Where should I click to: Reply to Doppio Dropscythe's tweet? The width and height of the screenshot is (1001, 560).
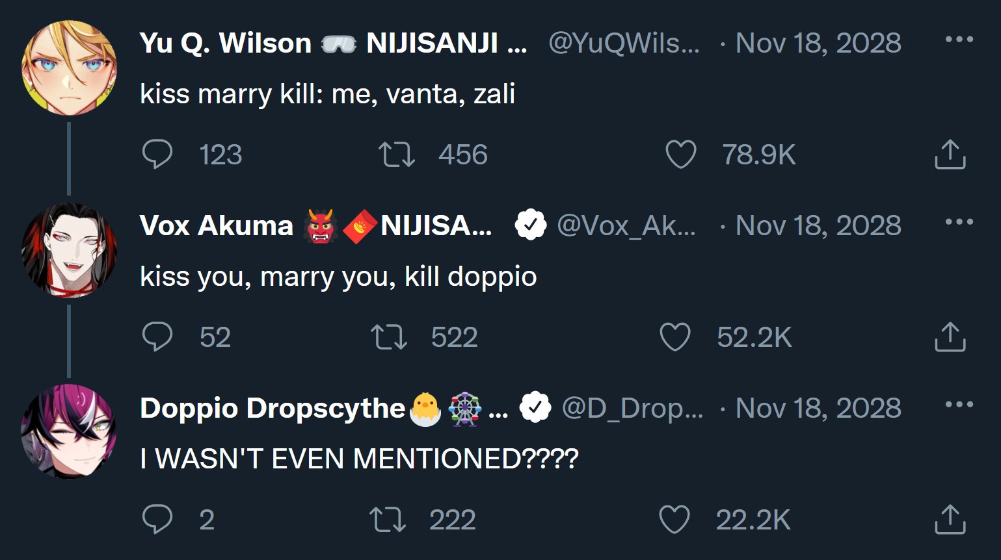coord(157,520)
